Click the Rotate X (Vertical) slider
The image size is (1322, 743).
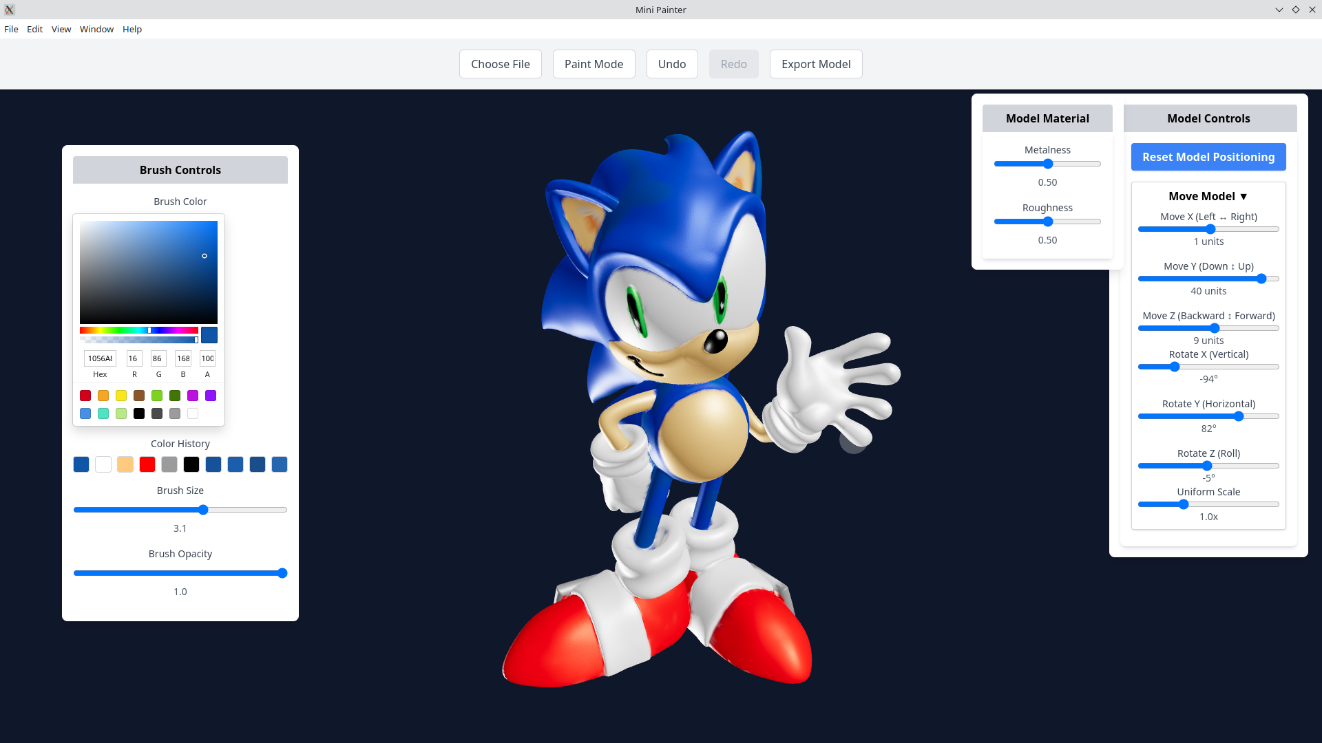(x=1208, y=367)
